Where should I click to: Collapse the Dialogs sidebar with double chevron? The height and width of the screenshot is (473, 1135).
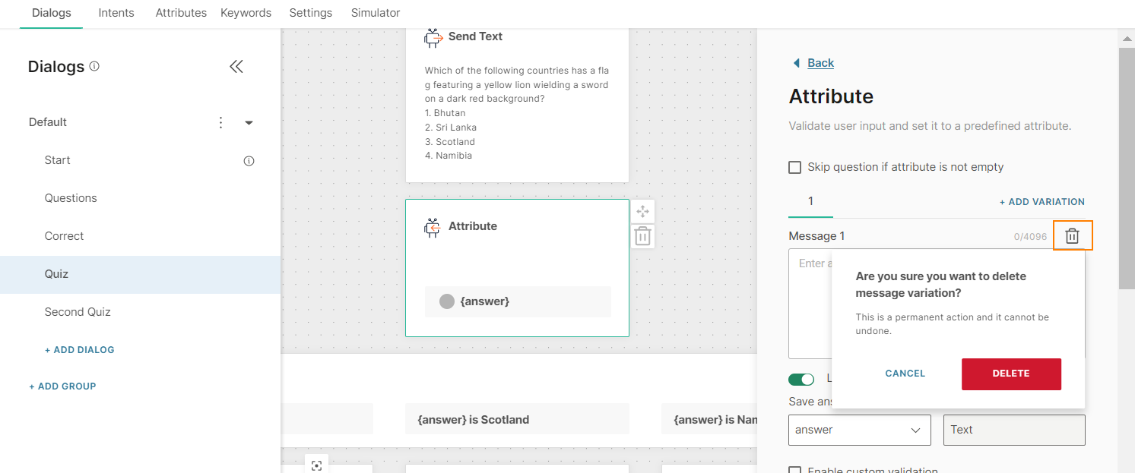tap(236, 67)
